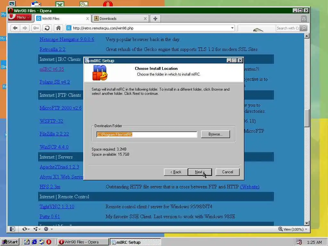Launch the quick launch notepad icon
The image size is (328, 246).
pyautogui.click(x=27, y=242)
